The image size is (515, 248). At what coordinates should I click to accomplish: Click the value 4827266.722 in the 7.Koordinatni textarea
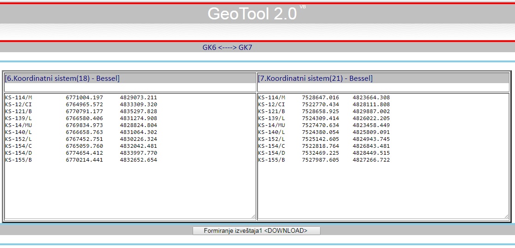point(371,160)
